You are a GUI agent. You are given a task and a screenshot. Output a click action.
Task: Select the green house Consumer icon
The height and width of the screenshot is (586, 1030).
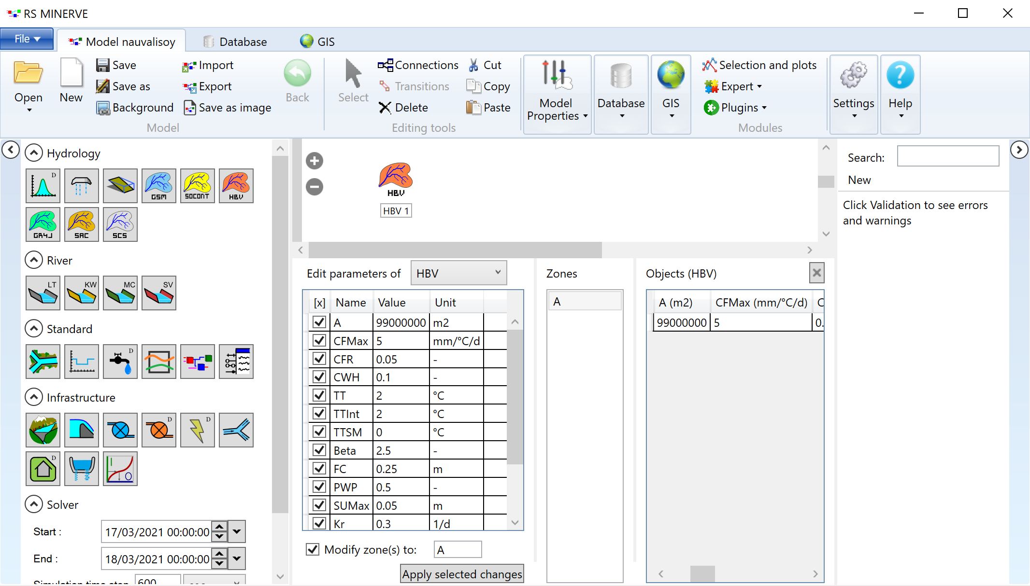click(43, 469)
